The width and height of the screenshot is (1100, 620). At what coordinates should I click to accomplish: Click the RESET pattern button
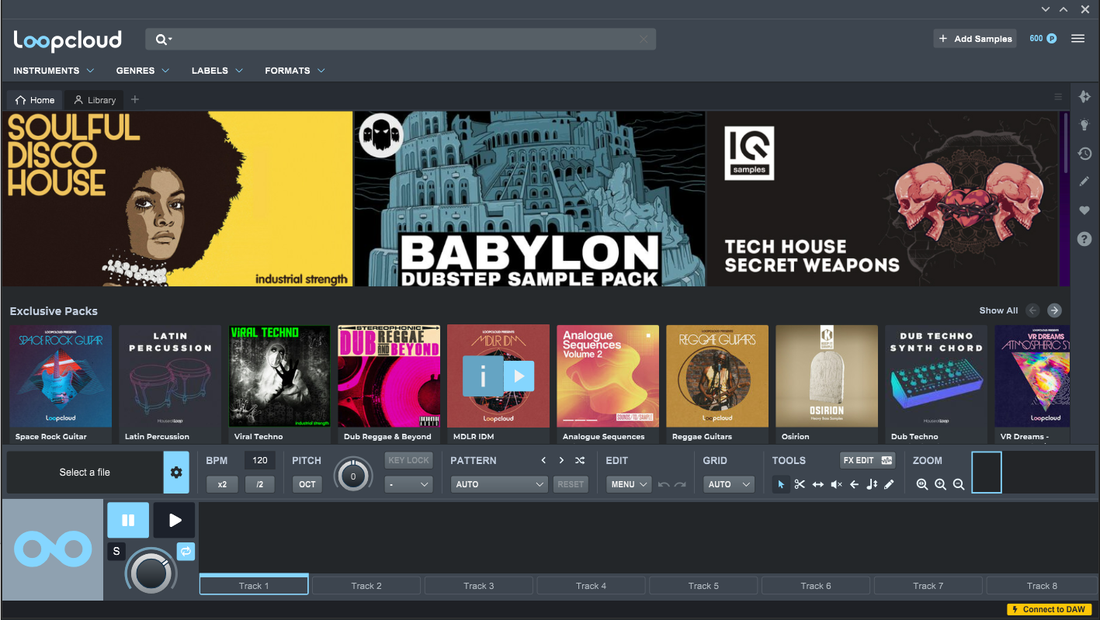[x=571, y=484]
